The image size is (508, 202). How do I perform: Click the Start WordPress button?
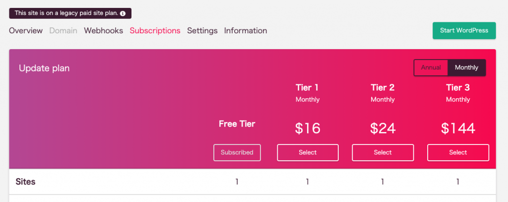pyautogui.click(x=464, y=30)
